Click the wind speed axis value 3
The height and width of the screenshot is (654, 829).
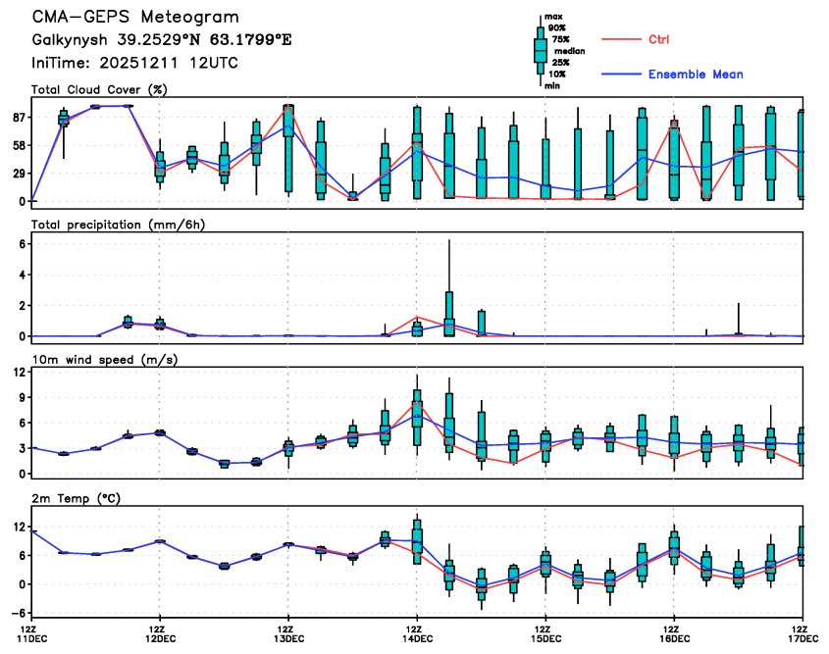point(23,448)
